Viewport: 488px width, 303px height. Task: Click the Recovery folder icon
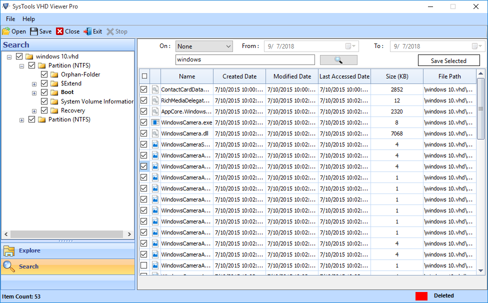point(54,110)
